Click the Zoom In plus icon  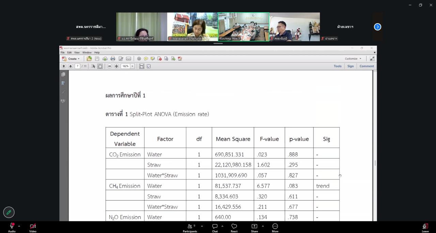tap(116, 66)
